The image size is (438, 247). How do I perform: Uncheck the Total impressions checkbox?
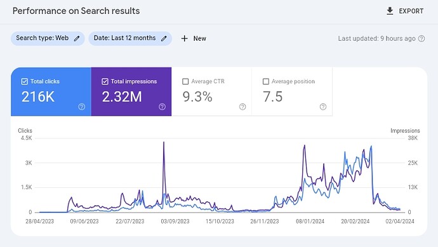click(105, 81)
